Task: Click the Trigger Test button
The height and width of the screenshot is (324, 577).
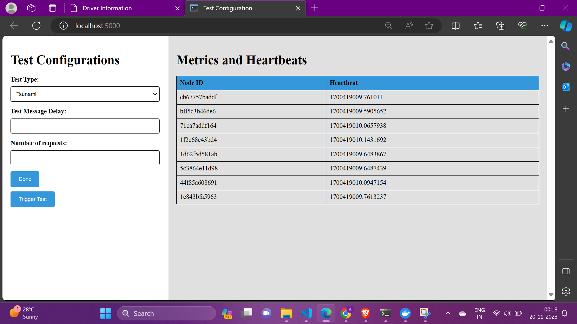Action: coord(32,199)
